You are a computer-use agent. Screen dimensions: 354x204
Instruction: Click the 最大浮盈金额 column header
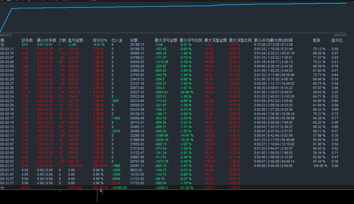tap(216, 40)
